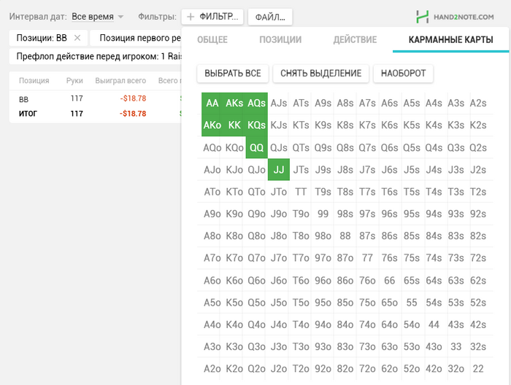The width and height of the screenshot is (511, 385).
Task: Click the СНЯТЬ ВЫДЕЛЕНИЕ button
Action: pyautogui.click(x=320, y=73)
